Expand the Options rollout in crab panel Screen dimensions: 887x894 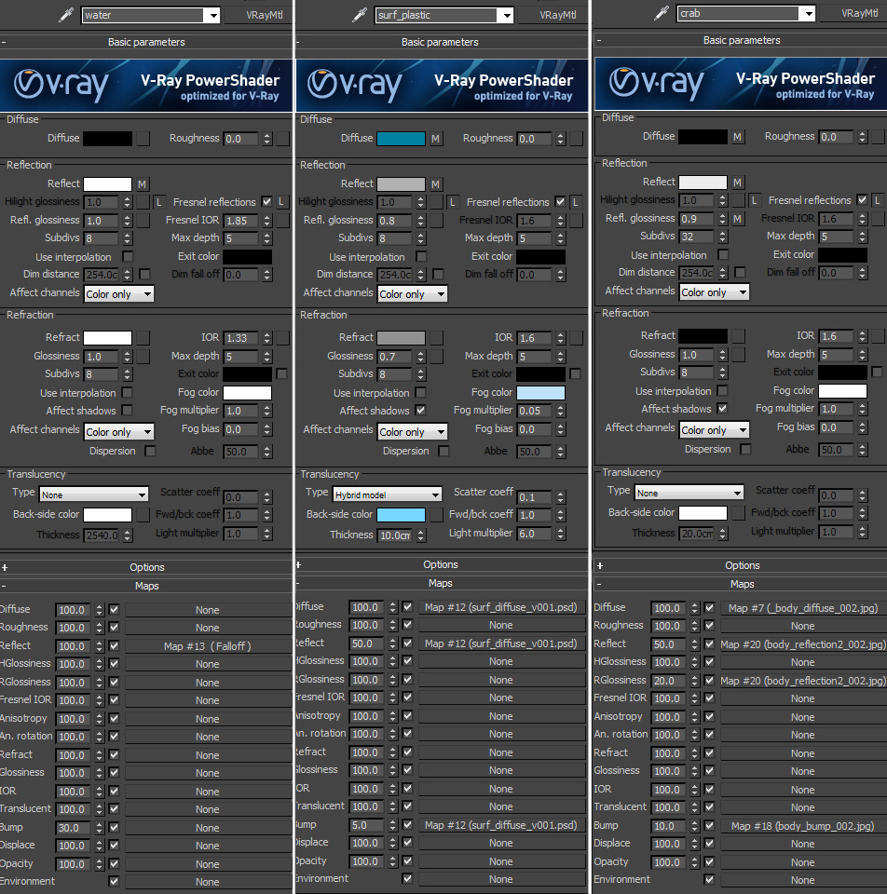click(742, 565)
